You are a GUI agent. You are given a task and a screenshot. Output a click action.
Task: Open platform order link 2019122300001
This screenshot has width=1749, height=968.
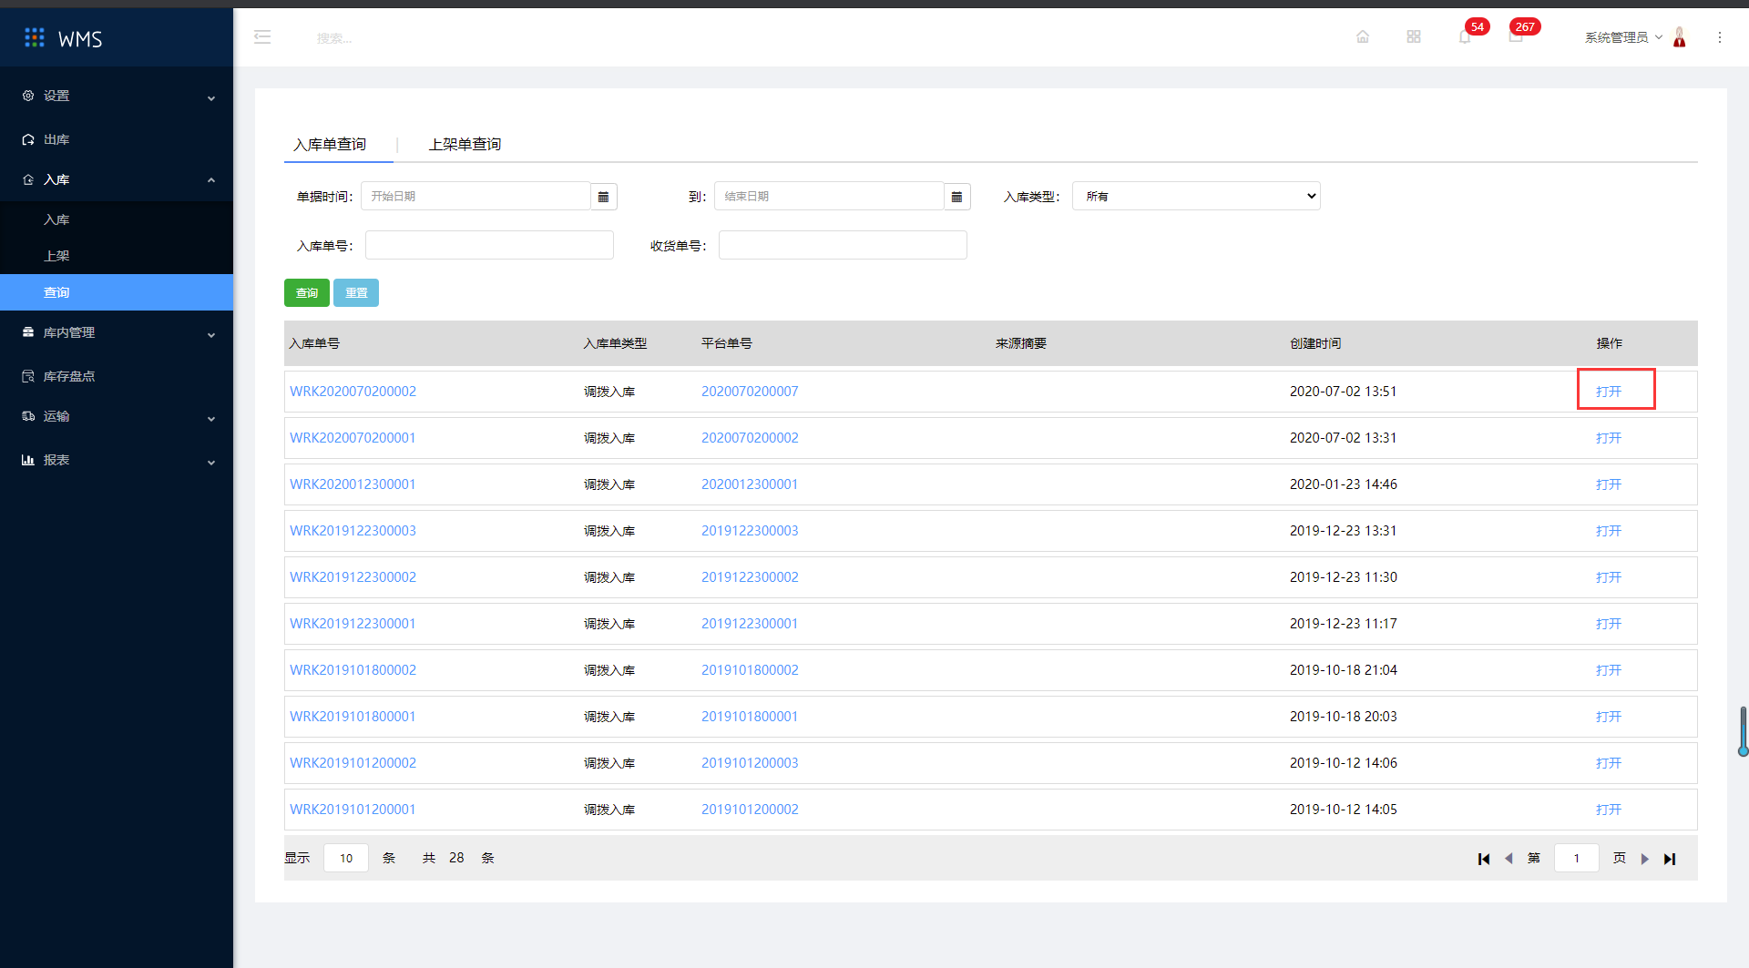coord(750,624)
